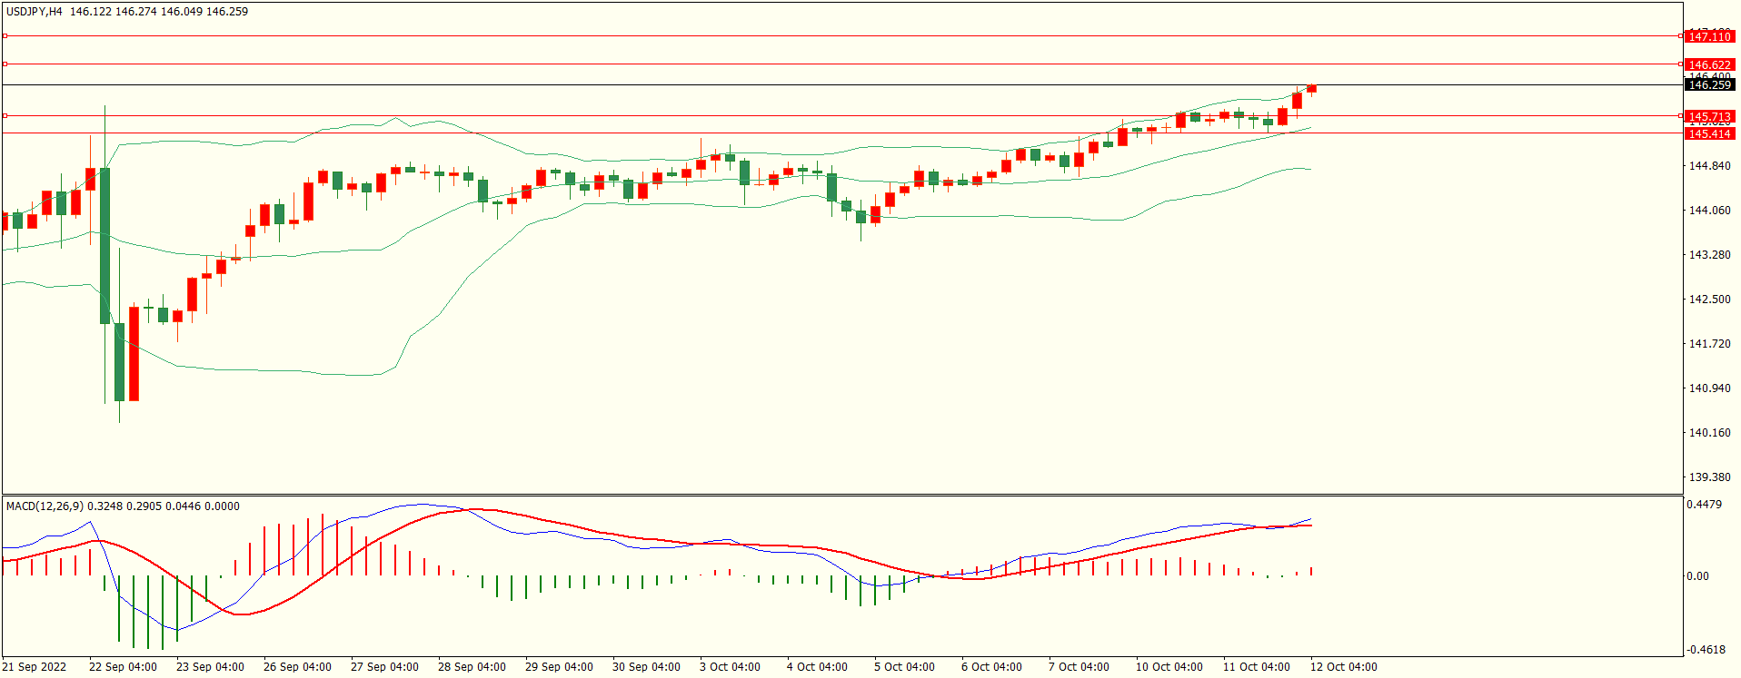Click the 10 Oct 04:00 time marker
Image resolution: width=1741 pixels, height=678 pixels.
click(x=1169, y=667)
